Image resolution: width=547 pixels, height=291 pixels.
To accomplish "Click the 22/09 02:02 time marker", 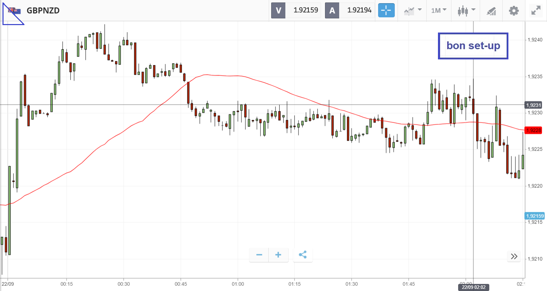I will click(473, 287).
